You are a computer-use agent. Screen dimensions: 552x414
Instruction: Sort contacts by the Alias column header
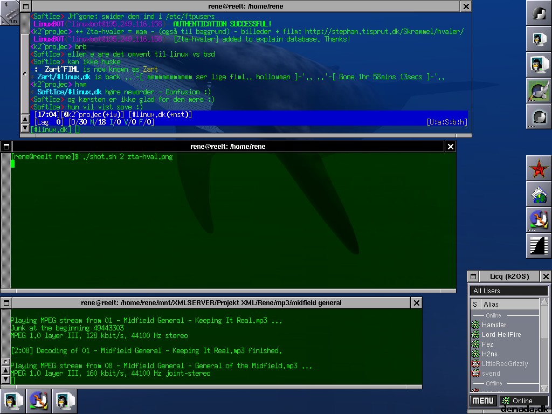[x=509, y=305]
